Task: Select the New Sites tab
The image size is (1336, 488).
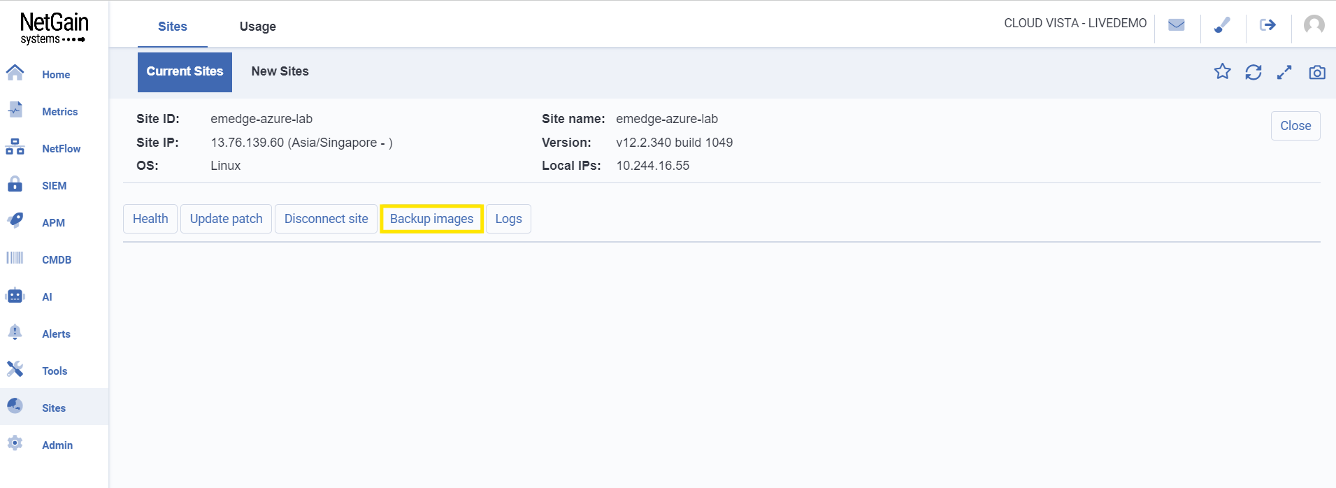Action: click(280, 71)
